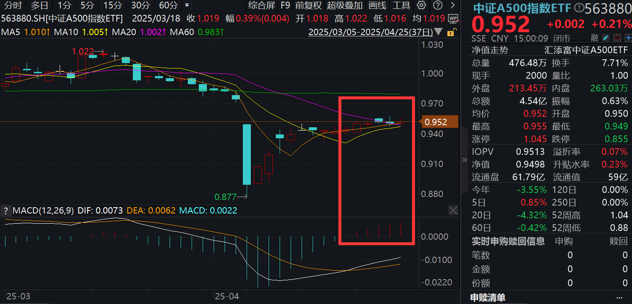Click the question mark icon on MACD panel

point(6,211)
